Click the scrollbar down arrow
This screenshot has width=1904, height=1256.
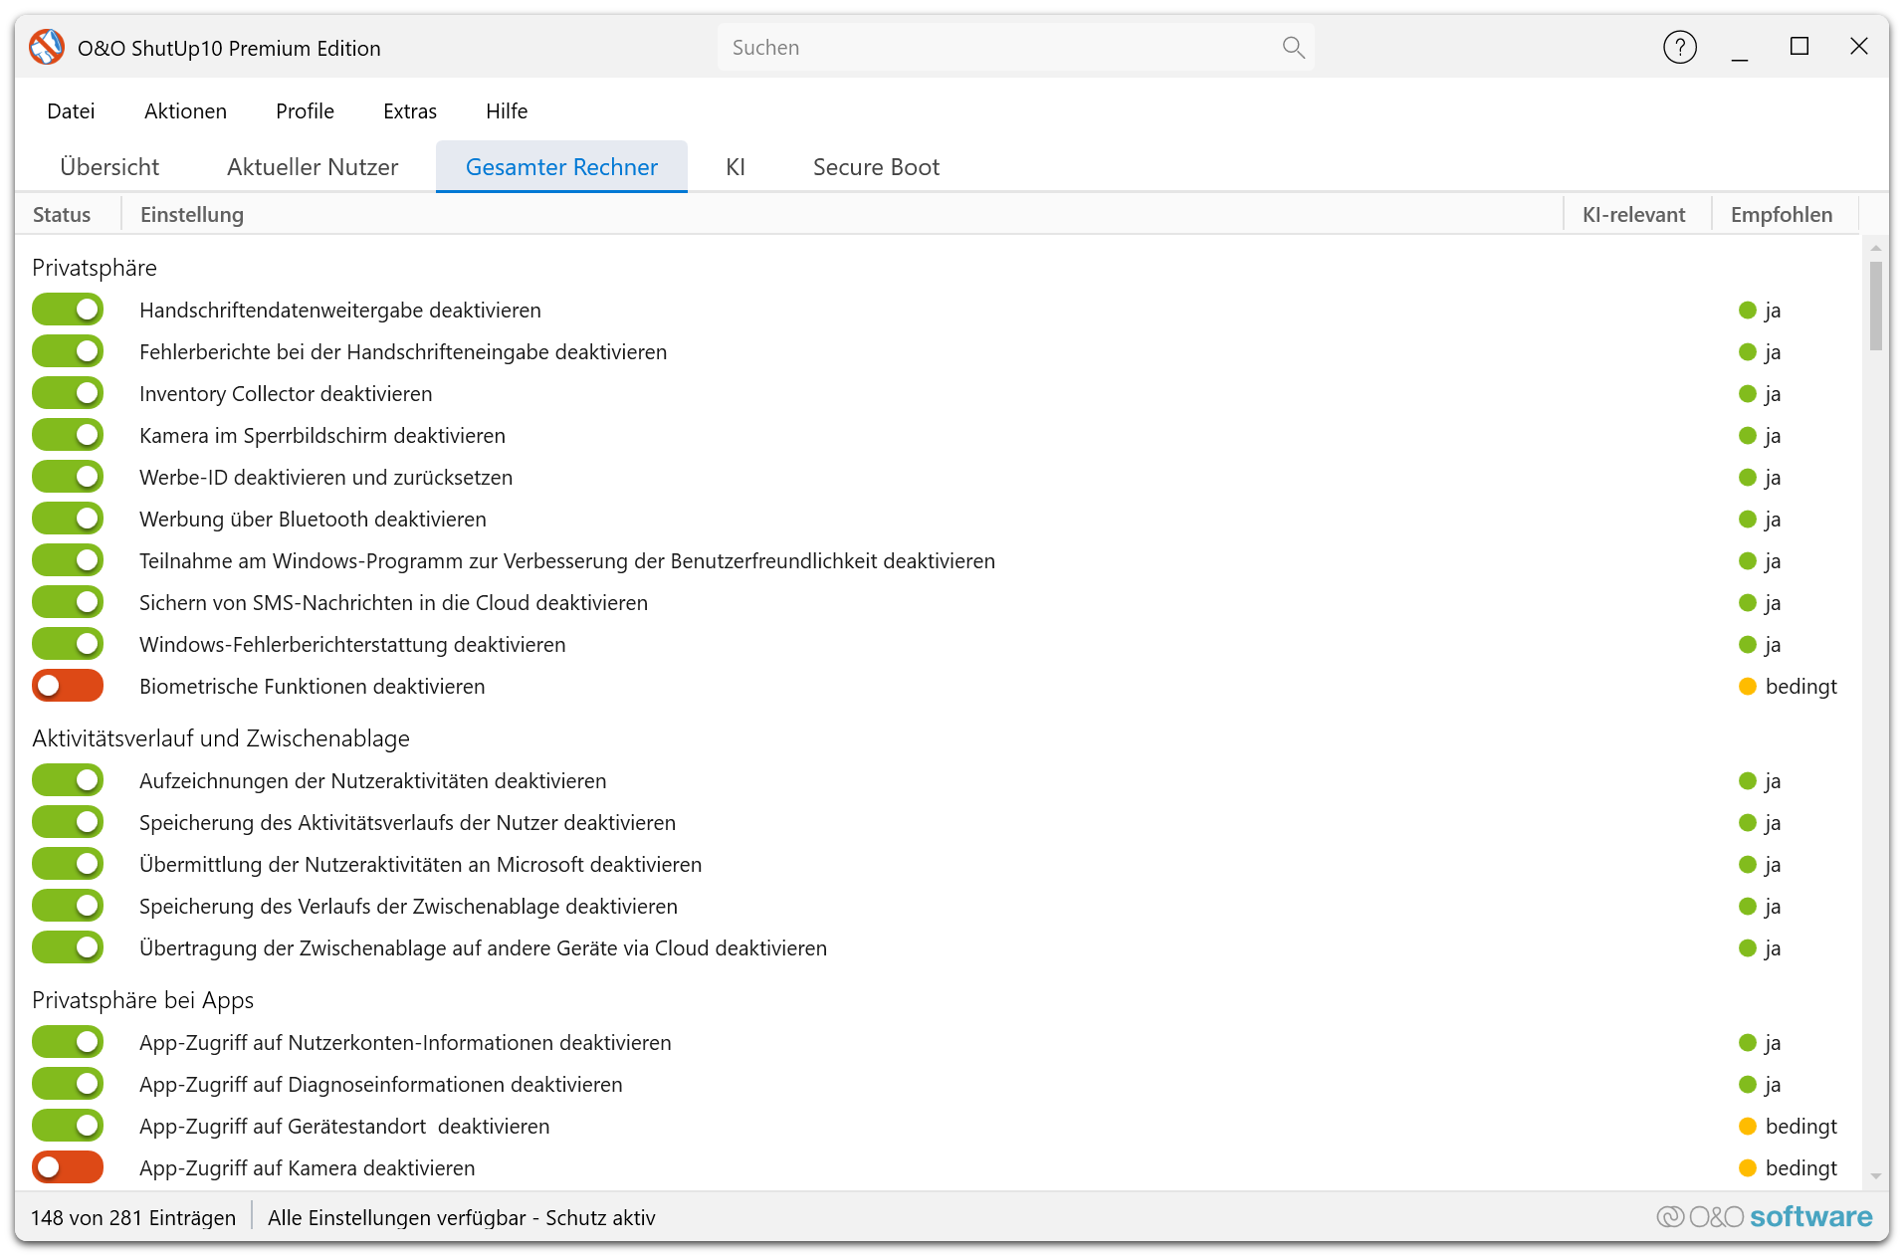pyautogui.click(x=1875, y=1175)
